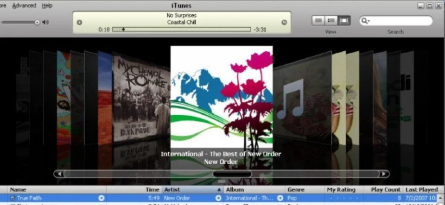Toggle the remaining time -3:31 display
The width and height of the screenshot is (445, 205).
(260, 29)
